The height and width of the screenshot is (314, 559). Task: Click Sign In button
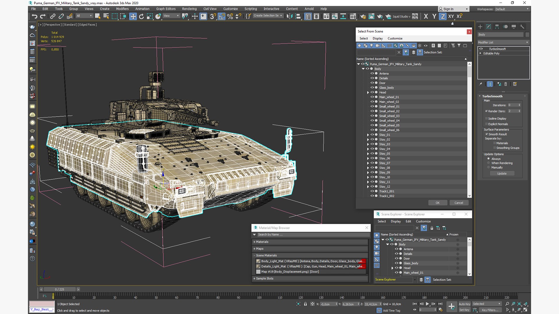click(x=453, y=9)
